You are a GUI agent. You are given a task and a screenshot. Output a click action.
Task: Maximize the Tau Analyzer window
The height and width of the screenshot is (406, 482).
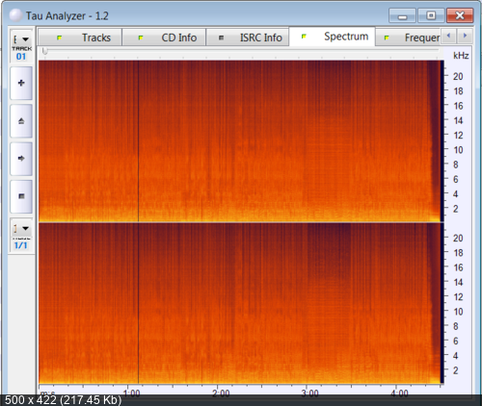[x=431, y=15]
